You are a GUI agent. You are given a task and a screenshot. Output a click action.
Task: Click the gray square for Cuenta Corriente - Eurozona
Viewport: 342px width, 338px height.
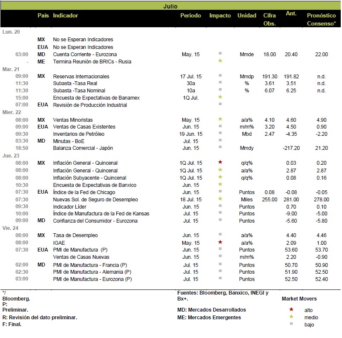(220, 53)
